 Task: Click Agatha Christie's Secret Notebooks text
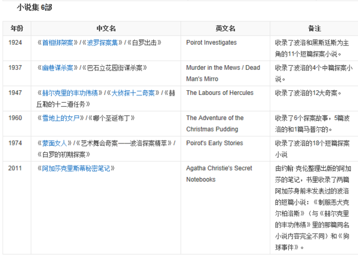(219, 174)
